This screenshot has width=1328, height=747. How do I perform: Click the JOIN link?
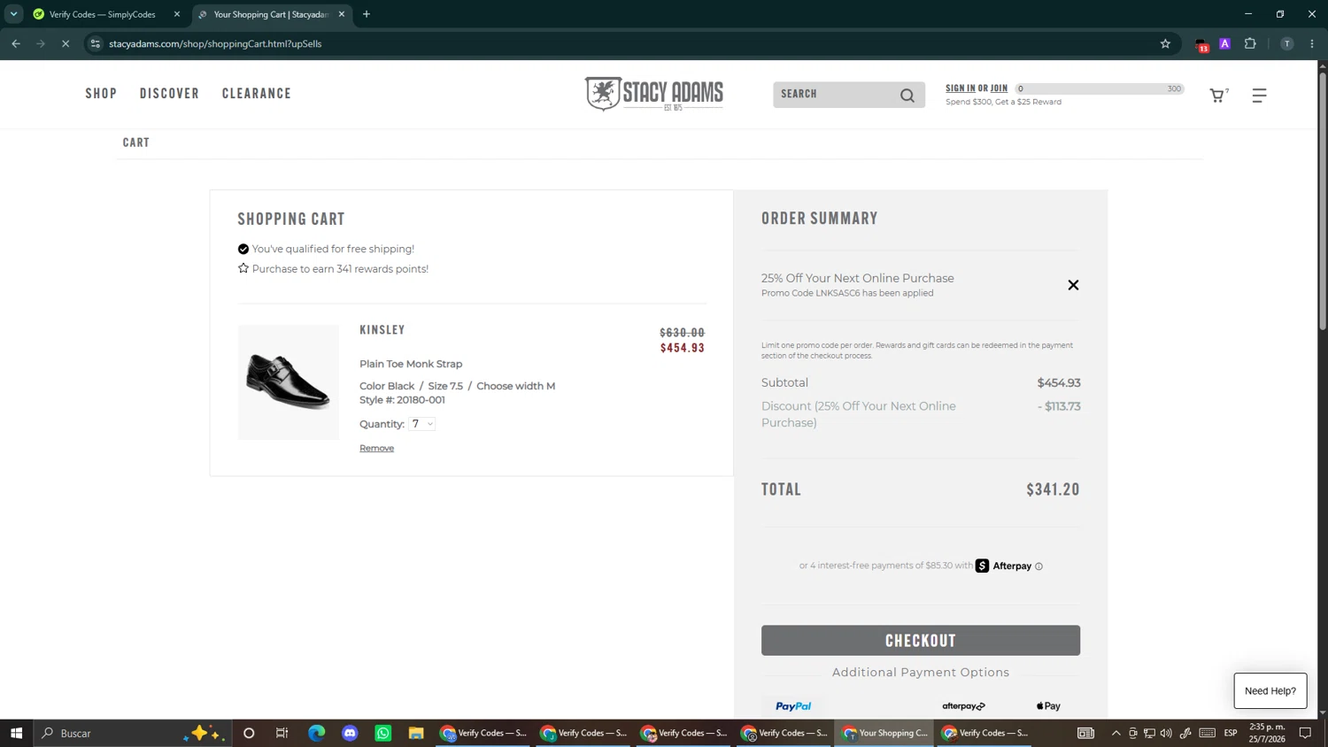[999, 89]
